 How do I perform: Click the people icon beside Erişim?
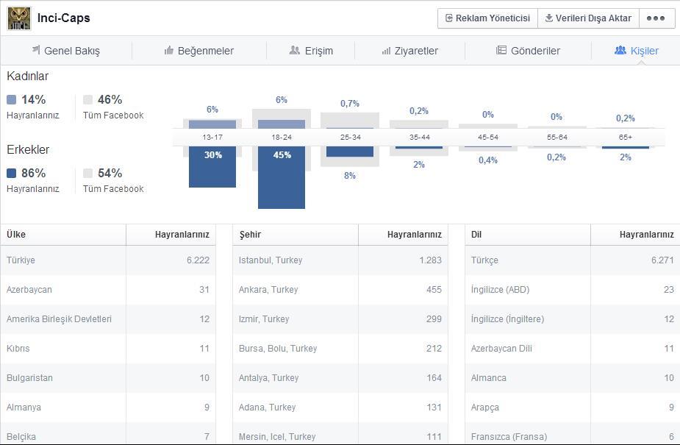pyautogui.click(x=295, y=50)
